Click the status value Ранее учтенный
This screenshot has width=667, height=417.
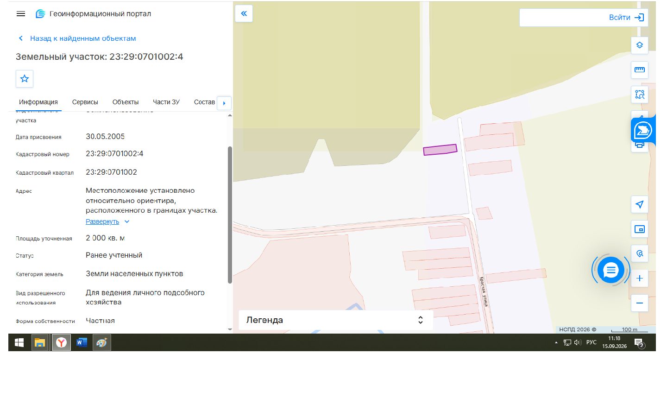point(114,255)
